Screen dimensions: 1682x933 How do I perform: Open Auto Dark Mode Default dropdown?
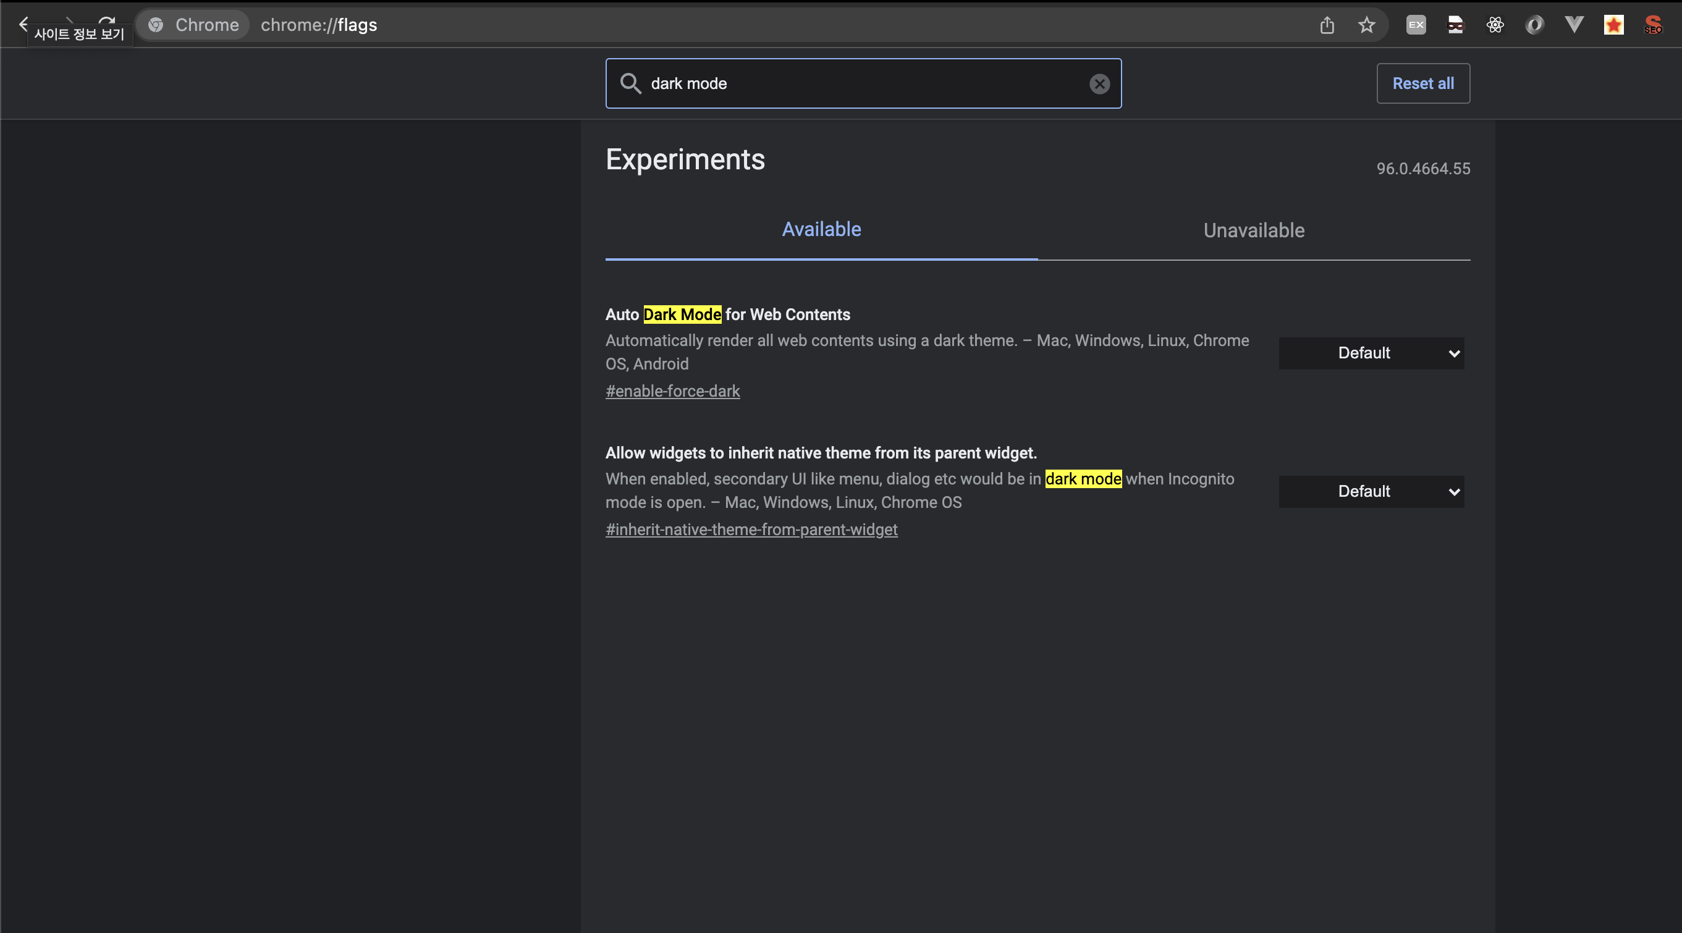point(1371,353)
